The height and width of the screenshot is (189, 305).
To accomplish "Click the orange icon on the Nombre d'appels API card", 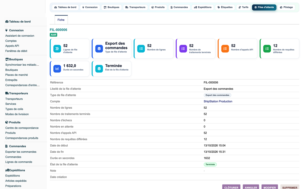I will (x=225, y=49).
